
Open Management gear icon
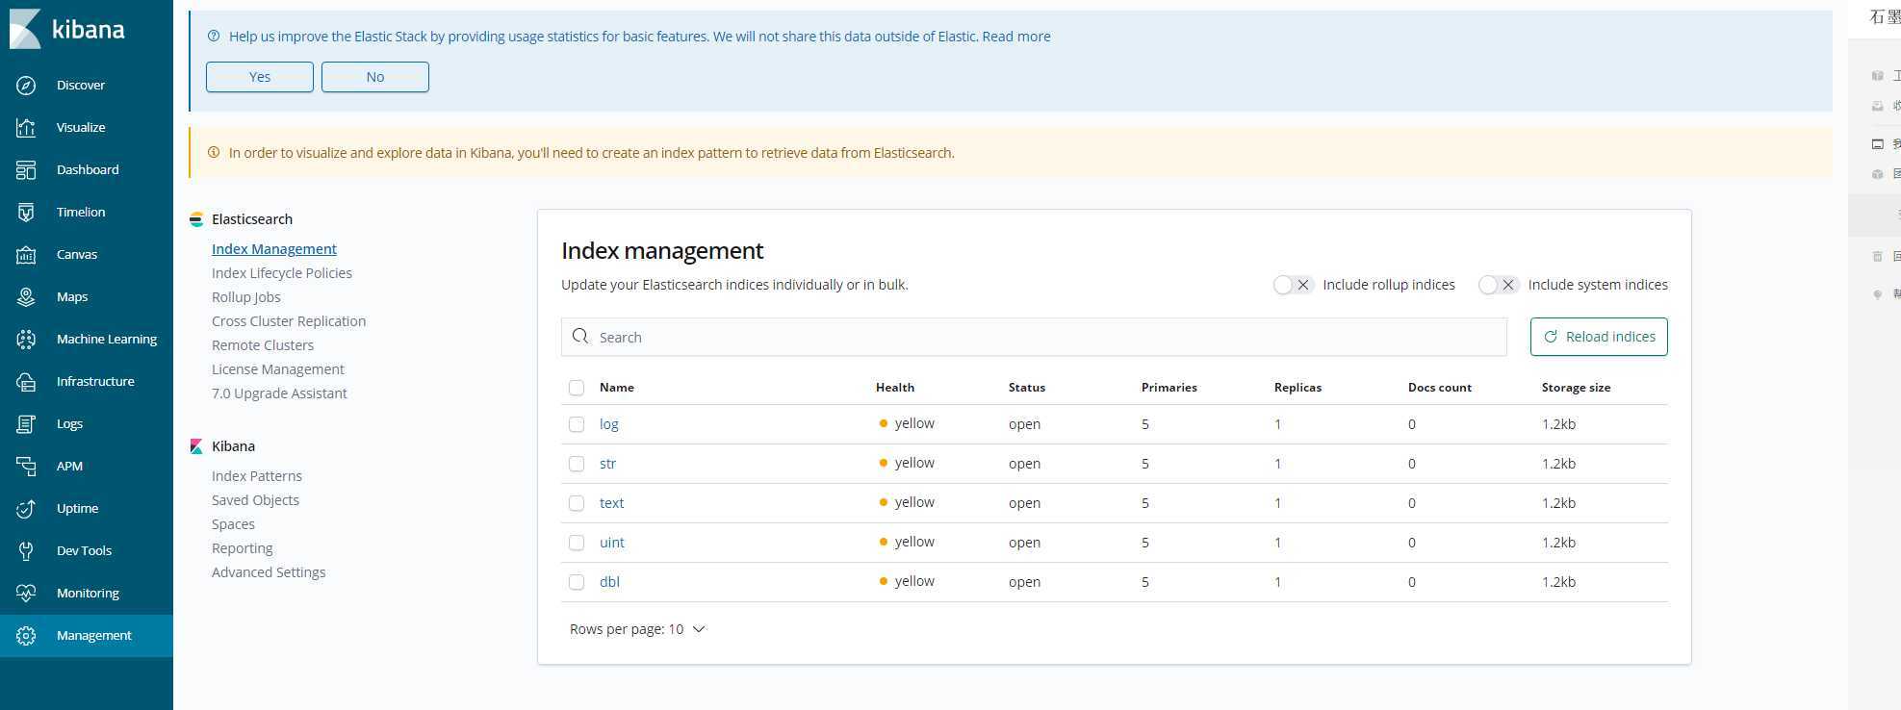coord(26,636)
